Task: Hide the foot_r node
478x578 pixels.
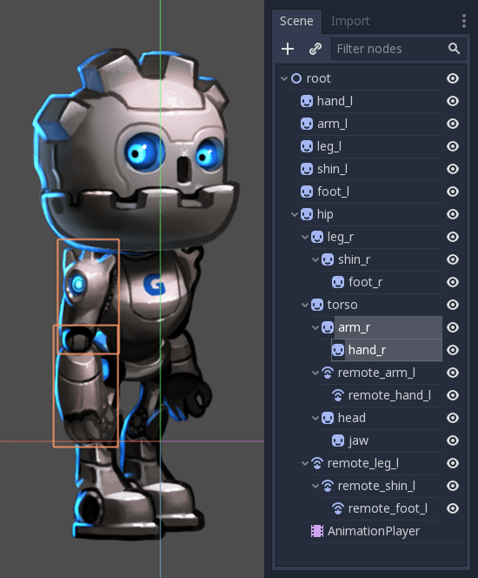Action: click(453, 282)
